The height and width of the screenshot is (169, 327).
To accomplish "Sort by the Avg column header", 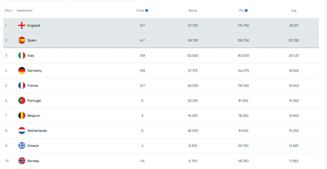I will coord(294,11).
